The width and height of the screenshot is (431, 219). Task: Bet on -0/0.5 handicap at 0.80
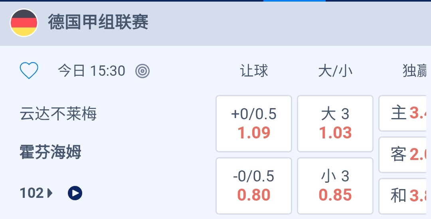254,186
